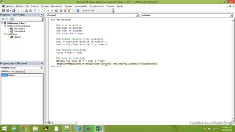Screen dimensions: 235x132
Task: Open the Properties Window toolbar icon
Action: 65,11
